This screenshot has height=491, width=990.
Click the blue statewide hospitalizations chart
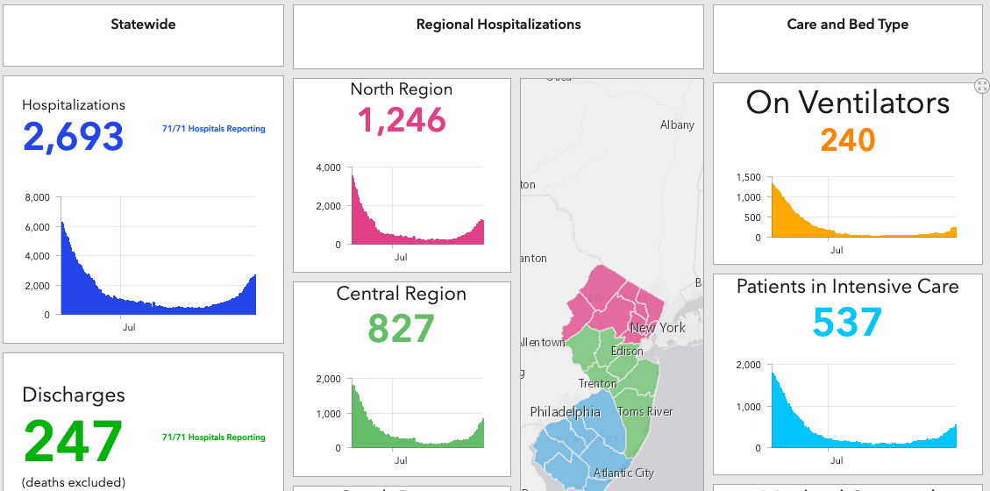tap(158, 256)
